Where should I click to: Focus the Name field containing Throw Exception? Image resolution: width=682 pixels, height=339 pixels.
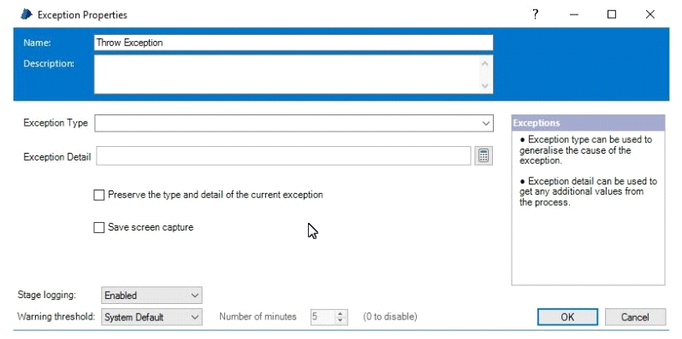click(x=294, y=43)
